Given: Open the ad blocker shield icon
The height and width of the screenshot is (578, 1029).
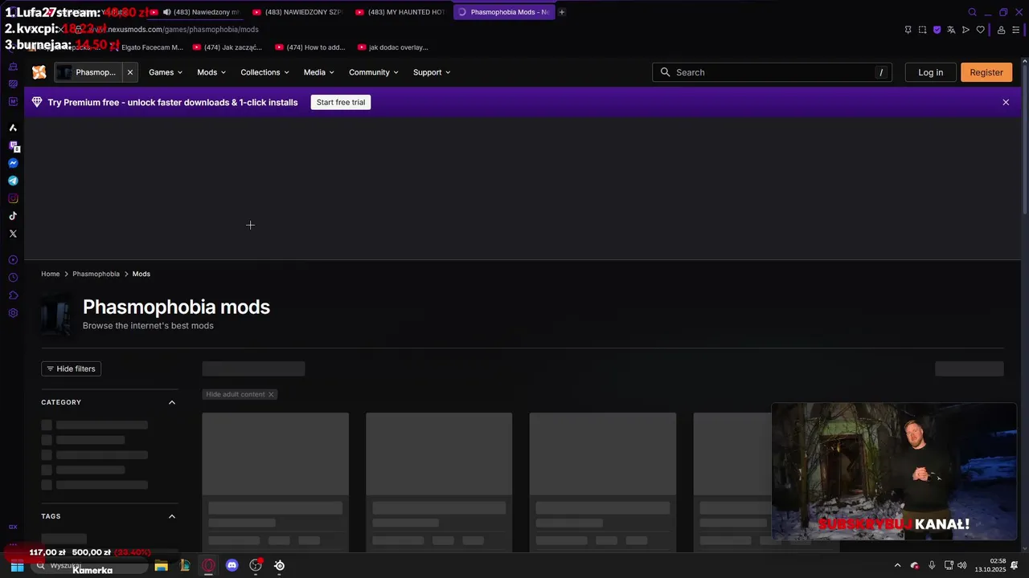Looking at the screenshot, I should [937, 30].
